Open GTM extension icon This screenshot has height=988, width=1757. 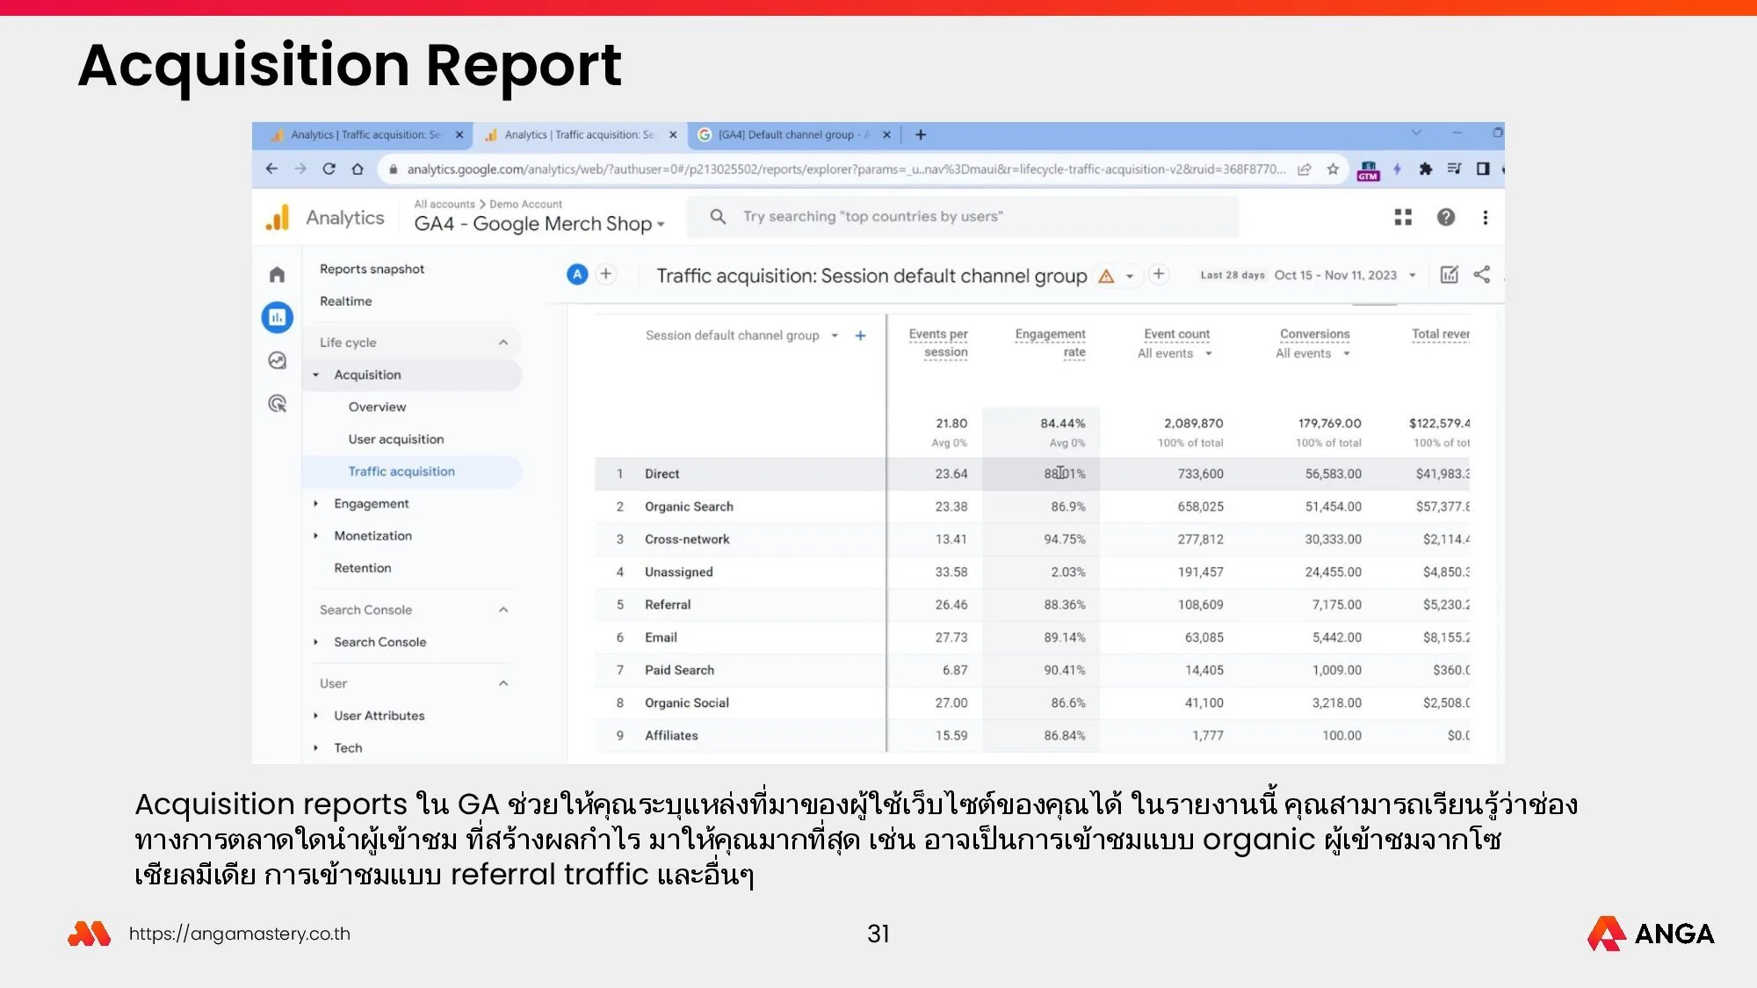1368,169
